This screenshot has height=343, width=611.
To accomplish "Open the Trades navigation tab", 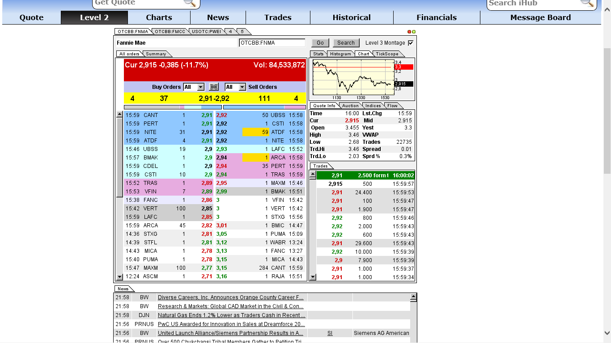I will click(x=278, y=17).
